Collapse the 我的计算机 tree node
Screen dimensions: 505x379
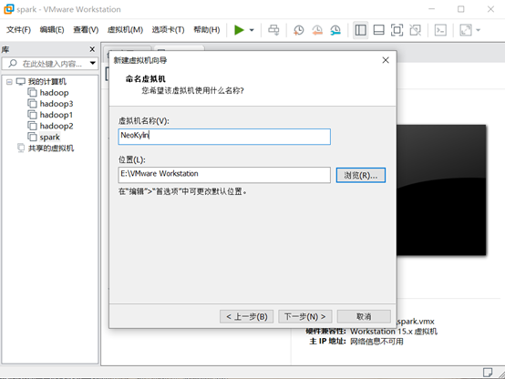click(x=9, y=82)
